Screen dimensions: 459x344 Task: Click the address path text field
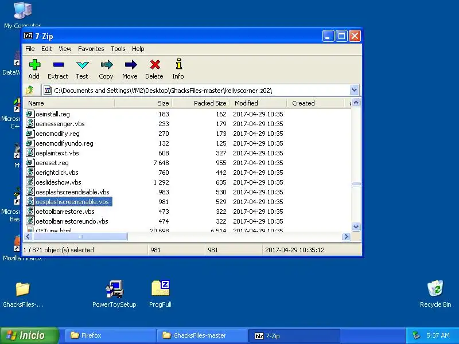[196, 91]
